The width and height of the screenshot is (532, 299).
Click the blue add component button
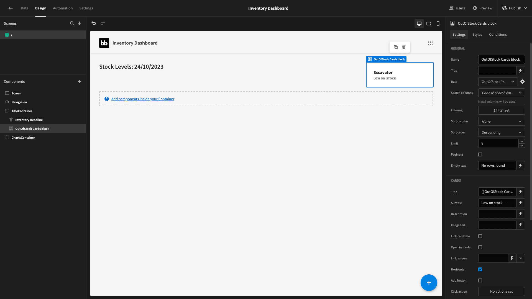coord(429,283)
